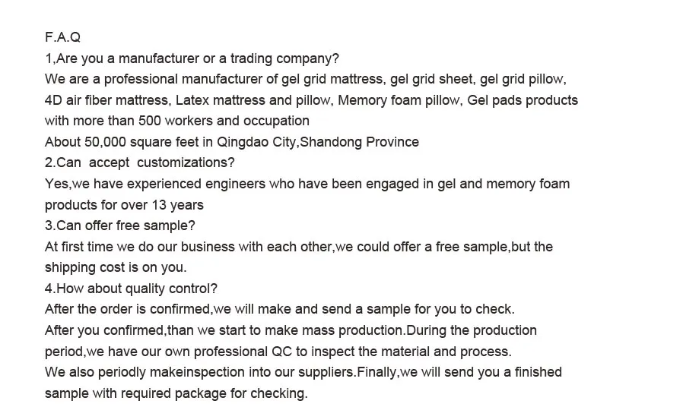This screenshot has width=683, height=407.
Task: Click the text '4D air fiber mattress'
Action: (x=108, y=100)
